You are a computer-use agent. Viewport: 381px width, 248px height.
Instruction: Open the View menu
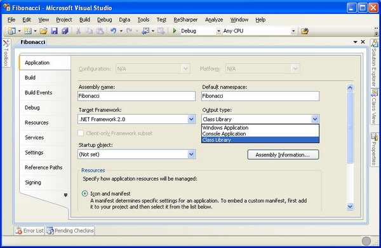click(x=43, y=20)
